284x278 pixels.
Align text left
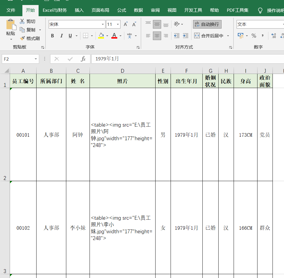click(148, 36)
